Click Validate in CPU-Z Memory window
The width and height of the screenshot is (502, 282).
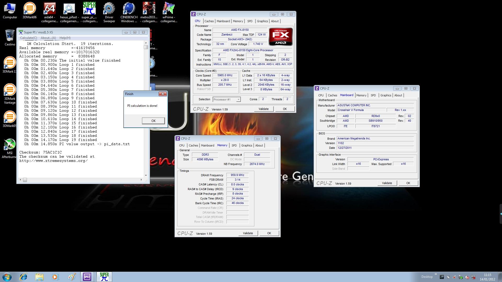(x=248, y=233)
